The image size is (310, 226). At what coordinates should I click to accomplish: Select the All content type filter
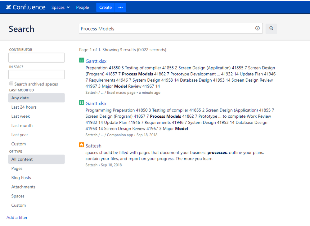[36, 159]
